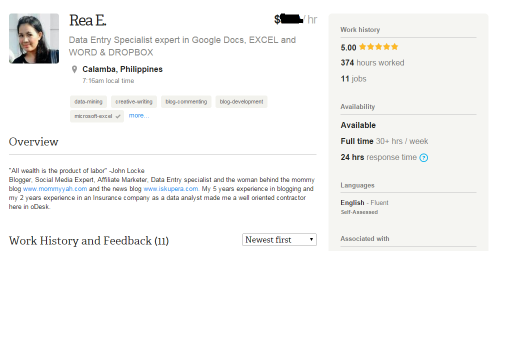Select the creative-writing skill tag

[134, 102]
